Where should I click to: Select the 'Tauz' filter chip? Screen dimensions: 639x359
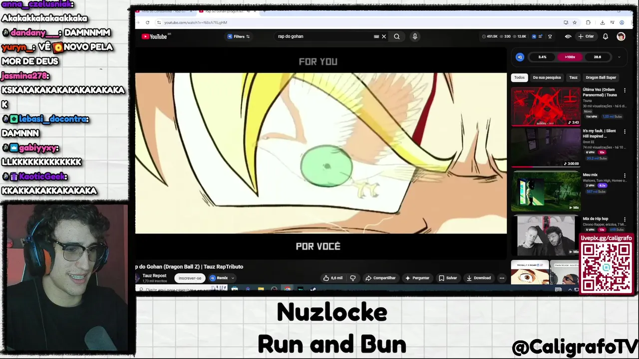click(x=574, y=77)
